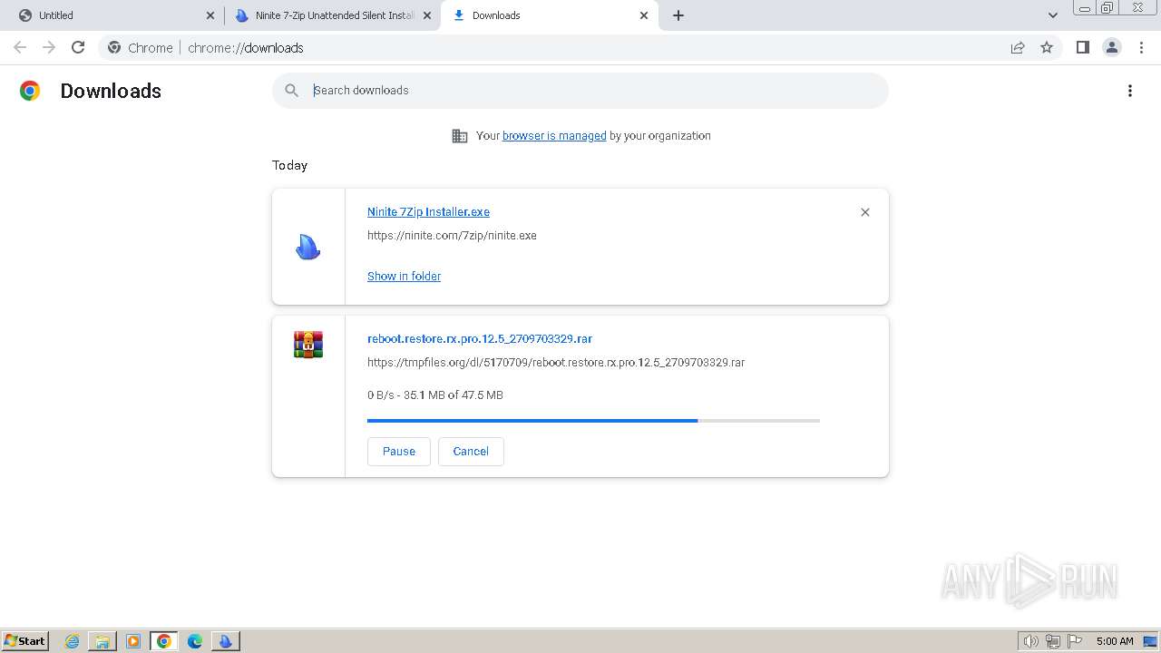This screenshot has height=653, width=1161.
Task: Click the 35.1 MB of 47.5 MB status
Action: click(x=435, y=395)
